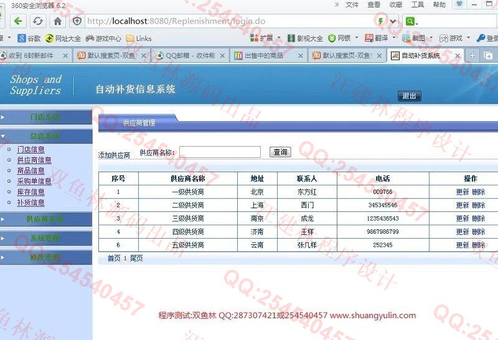Image resolution: width=498 pixels, height=340 pixels.
Task: Expand the 系统管理 sidebar section
Action: [46, 238]
